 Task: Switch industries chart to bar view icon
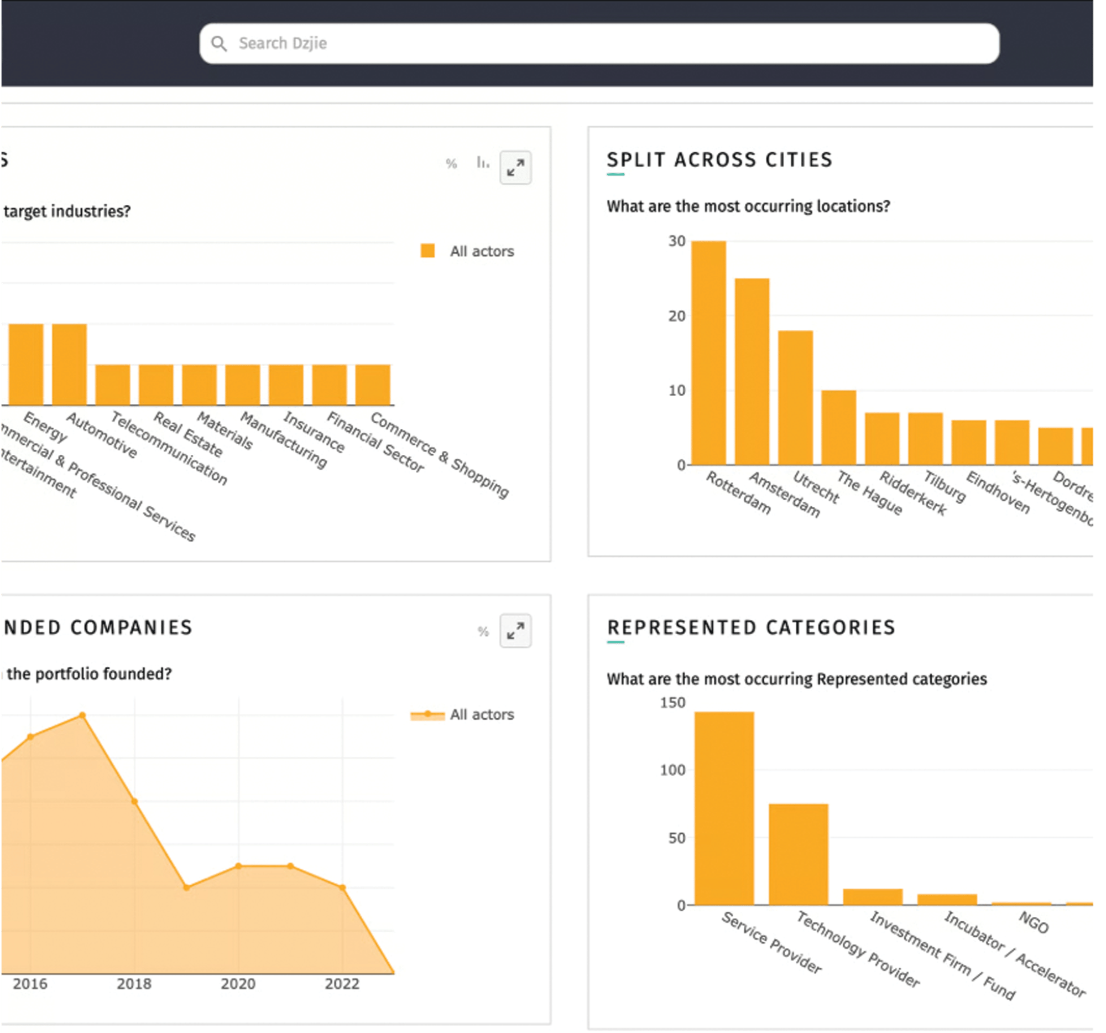[x=483, y=163]
